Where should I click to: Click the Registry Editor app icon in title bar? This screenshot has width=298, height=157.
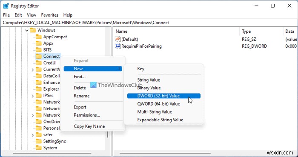(6, 6)
